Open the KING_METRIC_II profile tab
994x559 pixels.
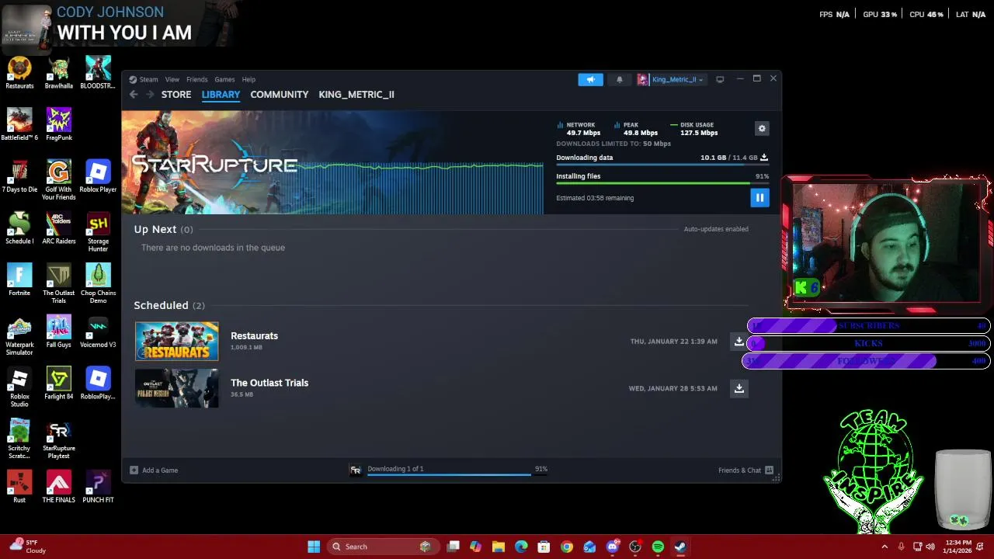point(356,95)
